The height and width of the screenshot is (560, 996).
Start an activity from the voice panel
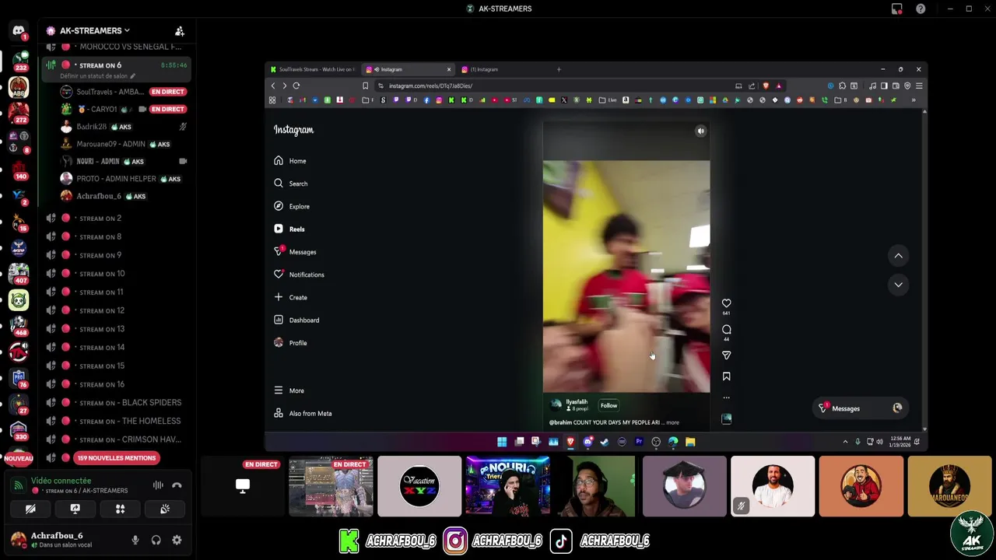[x=120, y=509]
